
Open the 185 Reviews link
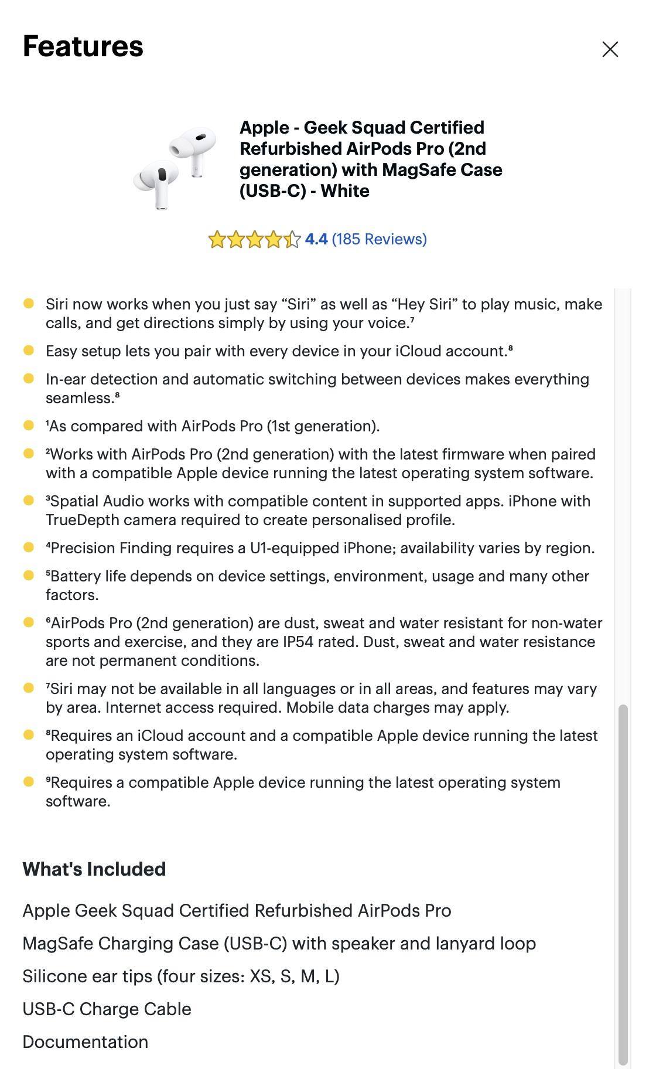click(x=379, y=239)
